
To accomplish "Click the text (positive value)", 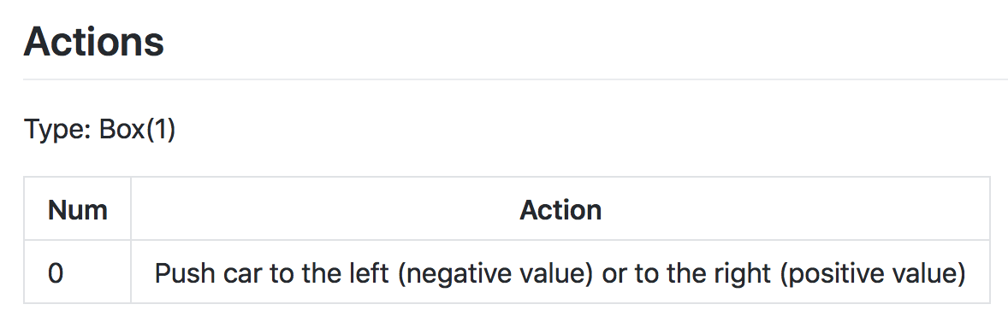I will point(873,273).
